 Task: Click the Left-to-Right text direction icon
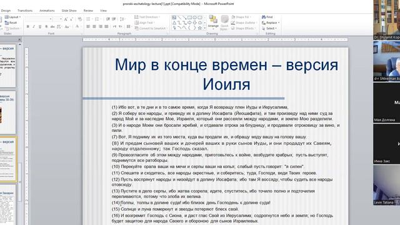tap(115, 26)
